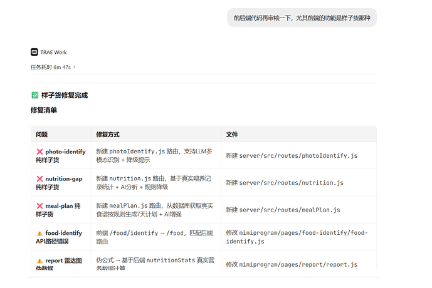Expand the task duration 6m 47s chevron
Screen dimensions: 432x288
[75, 67]
